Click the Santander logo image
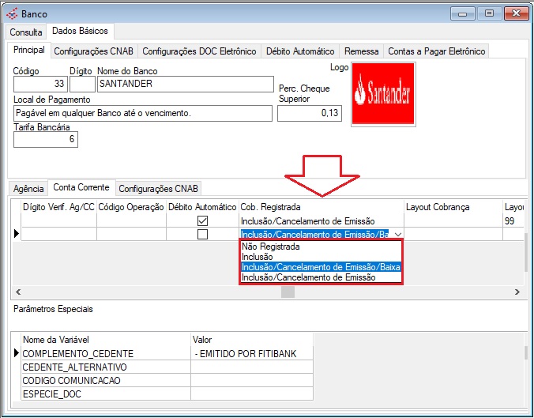534x418 pixels. [383, 95]
